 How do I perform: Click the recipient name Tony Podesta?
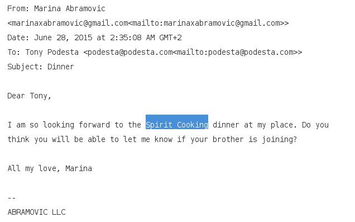[52, 52]
